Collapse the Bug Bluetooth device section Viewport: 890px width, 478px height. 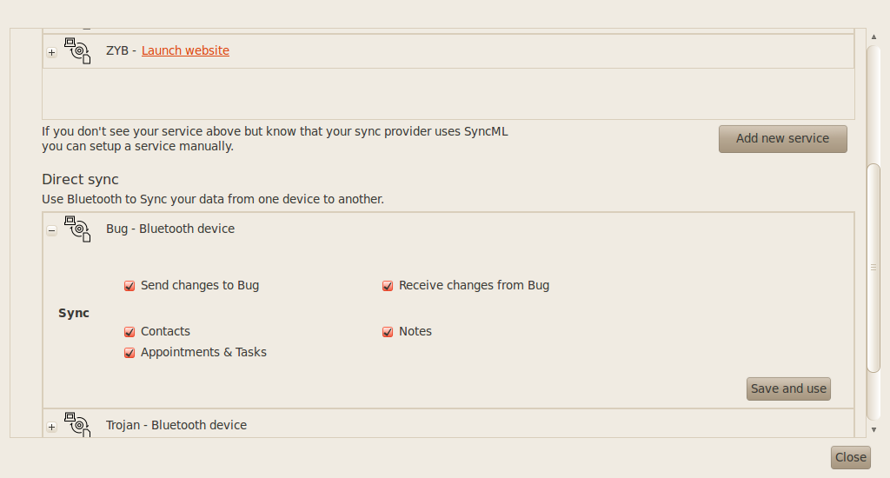52,230
